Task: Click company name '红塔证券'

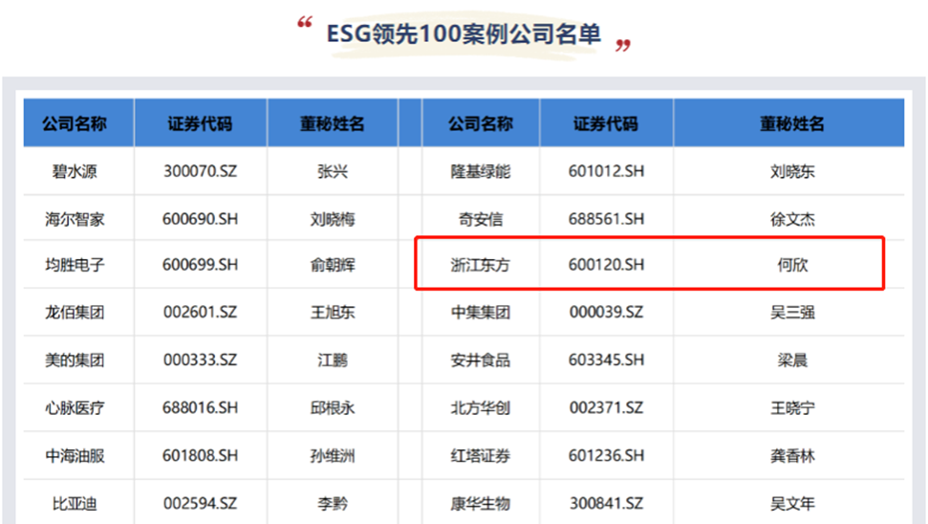Action: (x=481, y=456)
